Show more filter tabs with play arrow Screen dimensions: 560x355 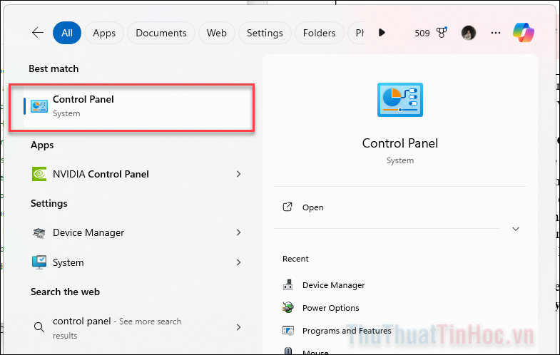click(x=382, y=33)
